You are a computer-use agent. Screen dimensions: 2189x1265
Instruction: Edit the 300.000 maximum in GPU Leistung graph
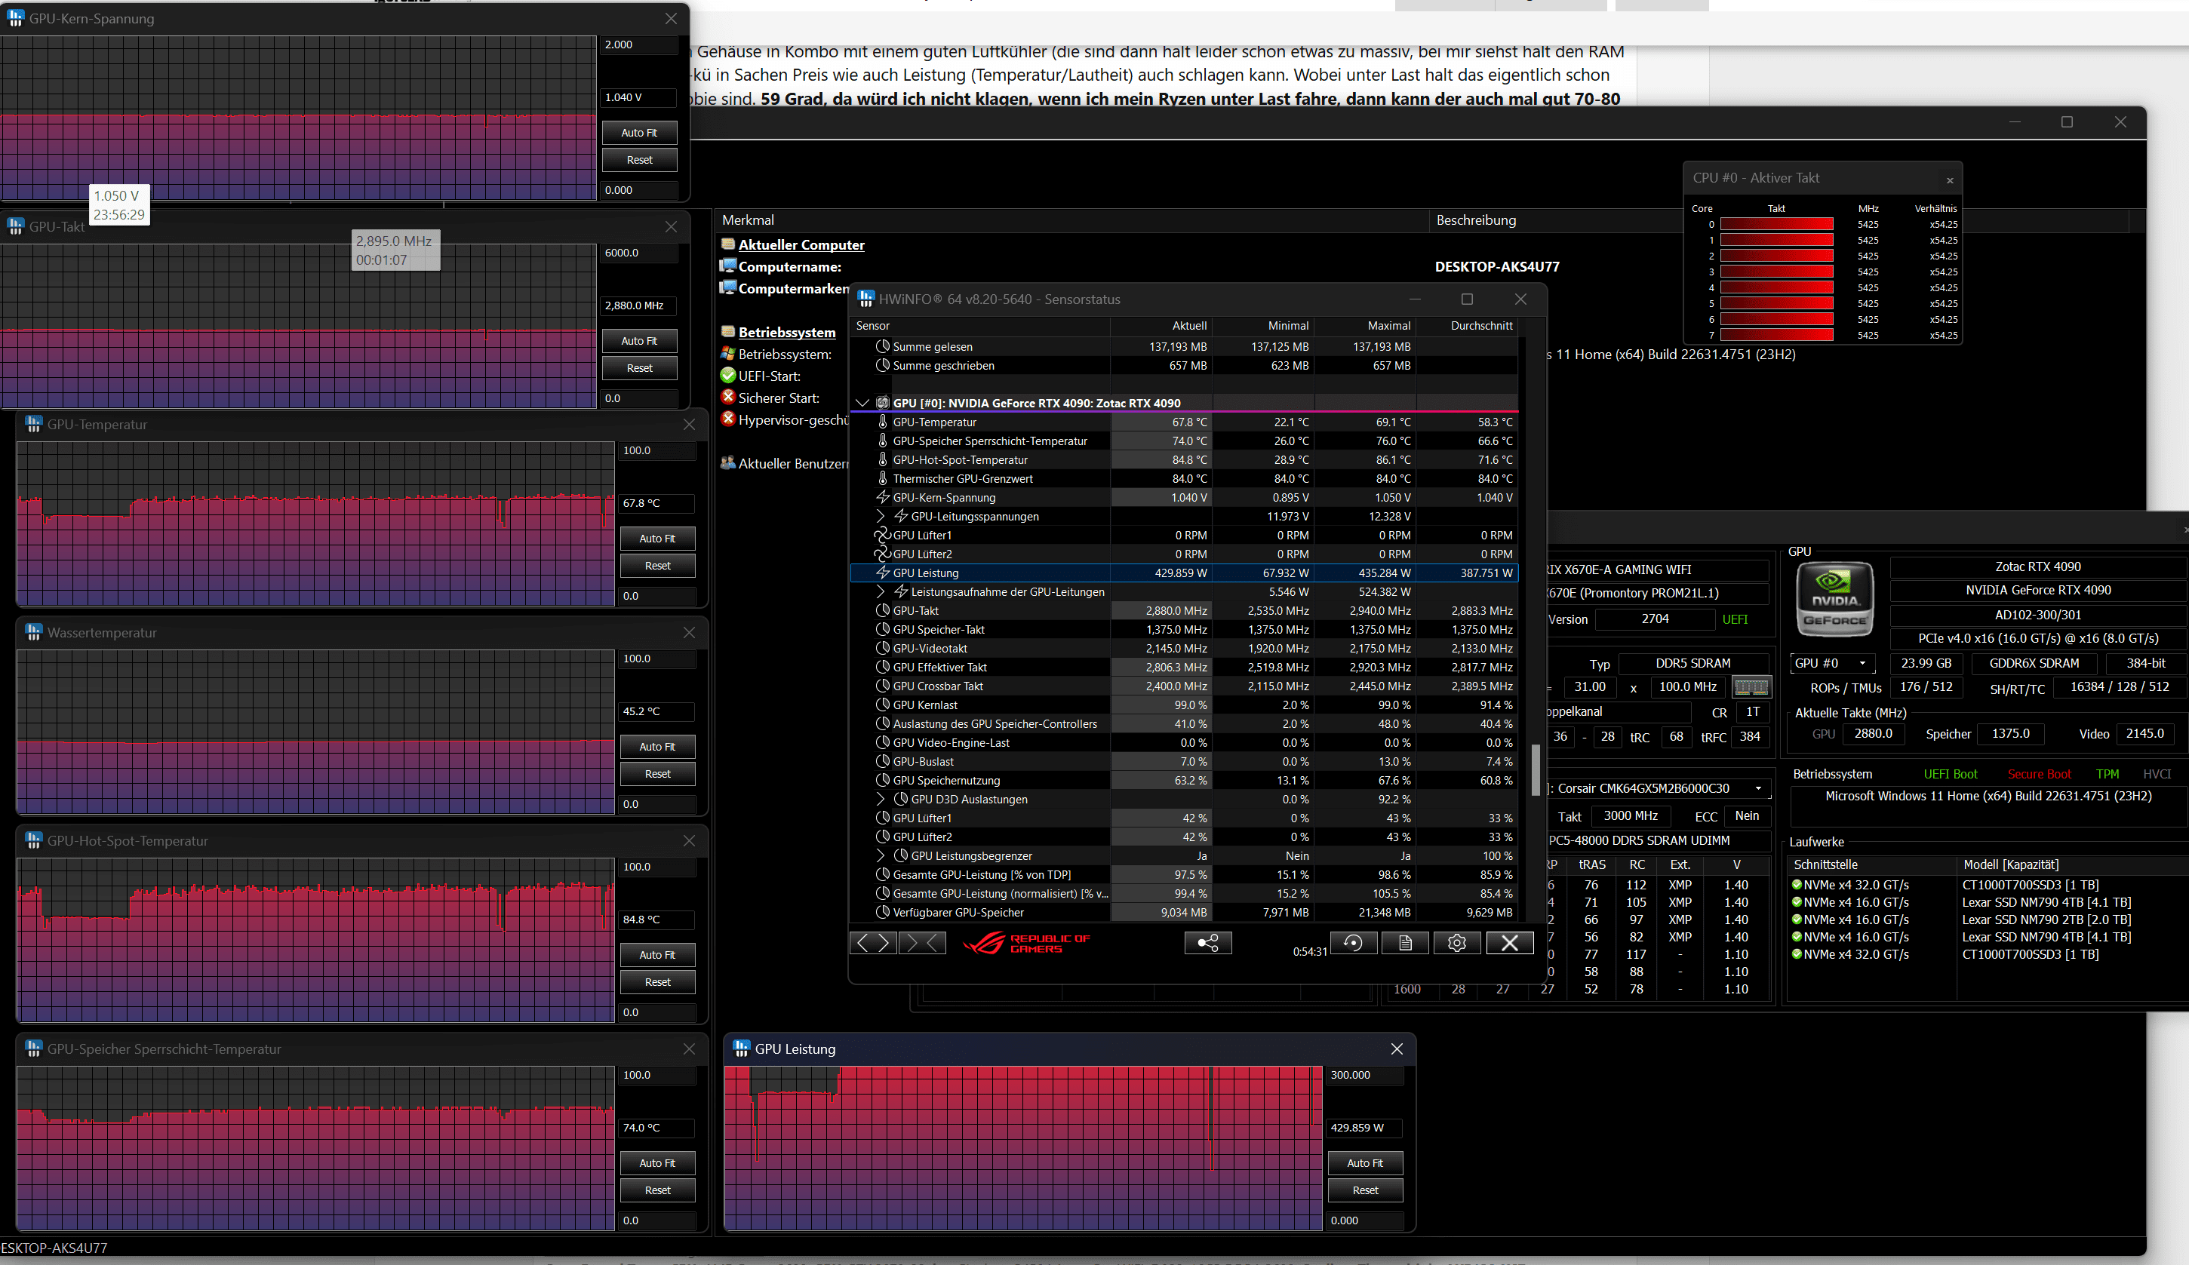(1365, 1075)
